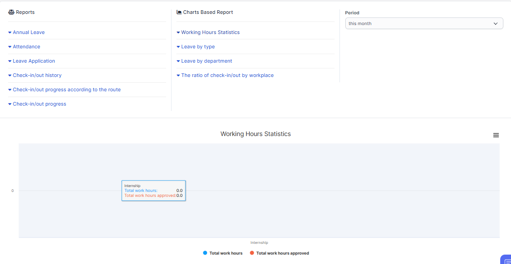Open ratio of check-in/out by workplace report

point(227,76)
